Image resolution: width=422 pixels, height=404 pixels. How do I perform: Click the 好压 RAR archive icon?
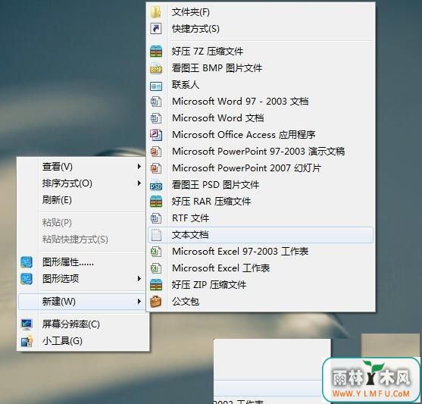[x=156, y=202]
